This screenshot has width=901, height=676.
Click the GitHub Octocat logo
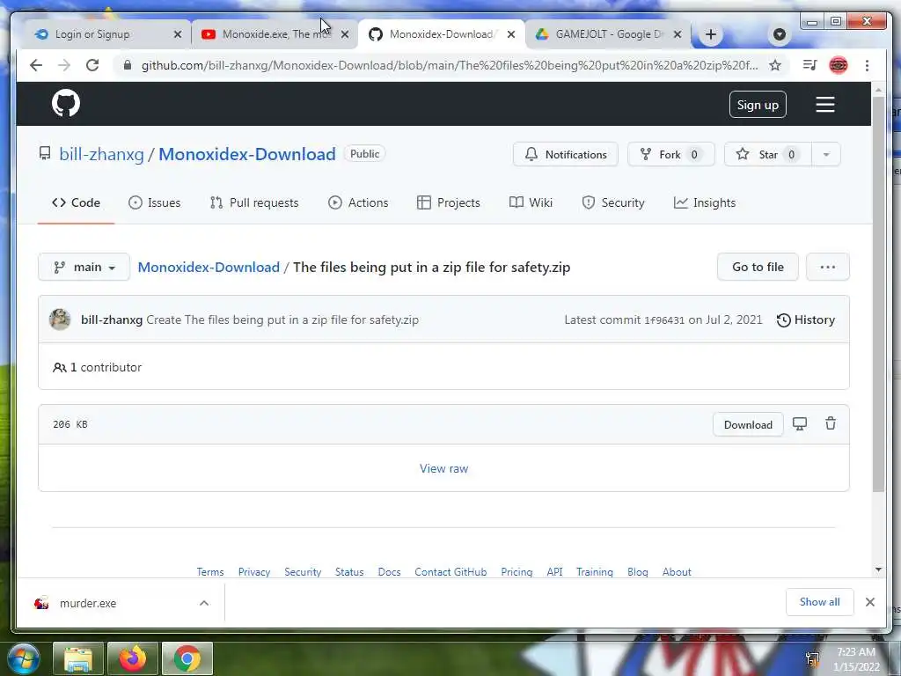pyautogui.click(x=66, y=104)
